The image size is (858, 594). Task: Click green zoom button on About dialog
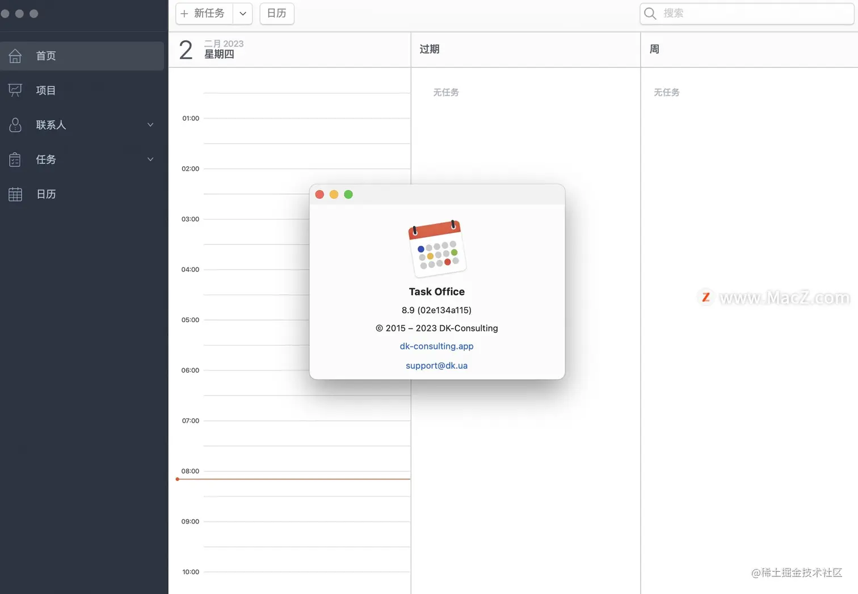point(348,195)
